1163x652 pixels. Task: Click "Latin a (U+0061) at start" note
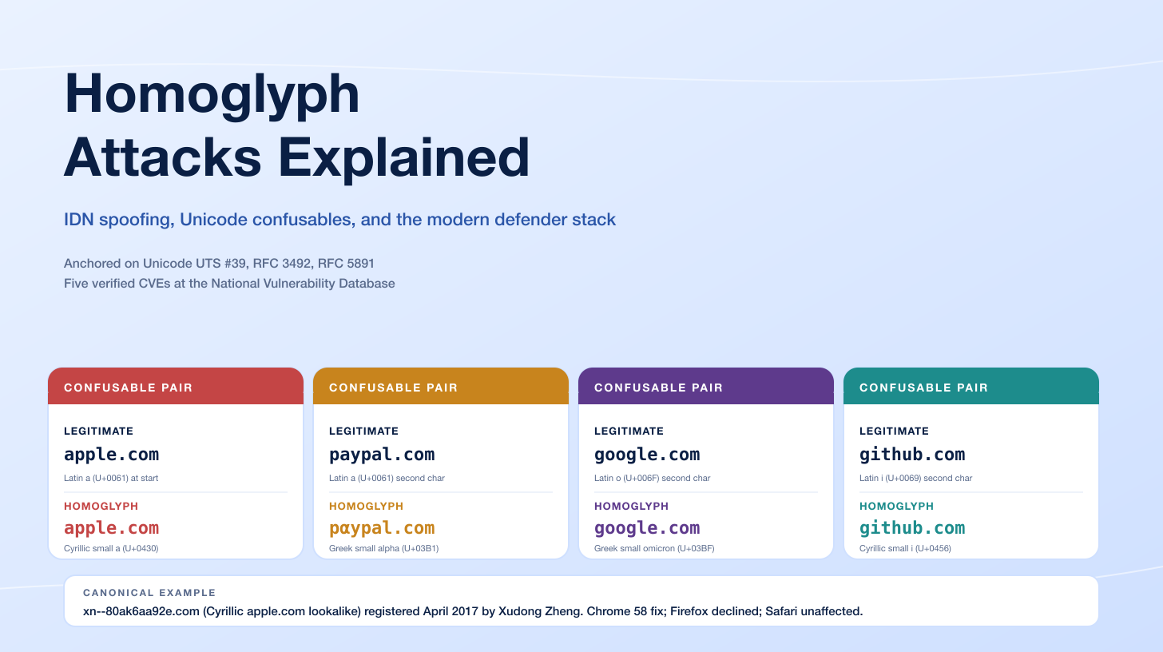tap(112, 479)
